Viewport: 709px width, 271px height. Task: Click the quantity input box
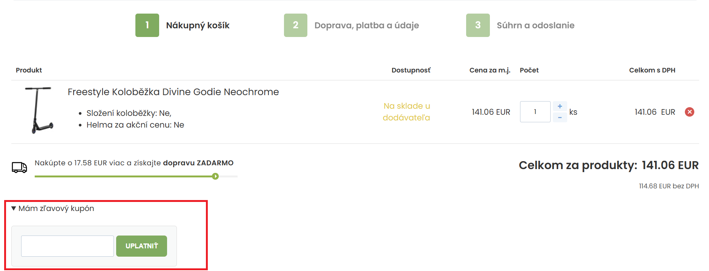535,112
